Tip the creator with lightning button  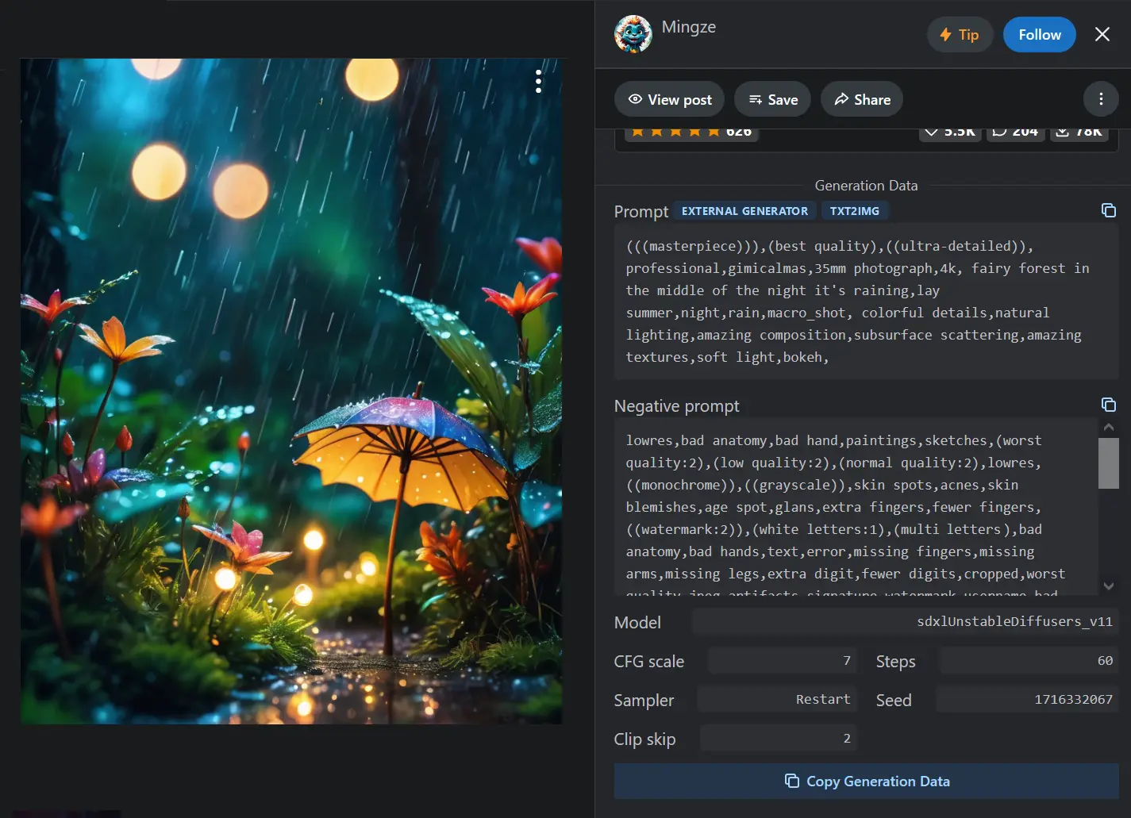[959, 35]
